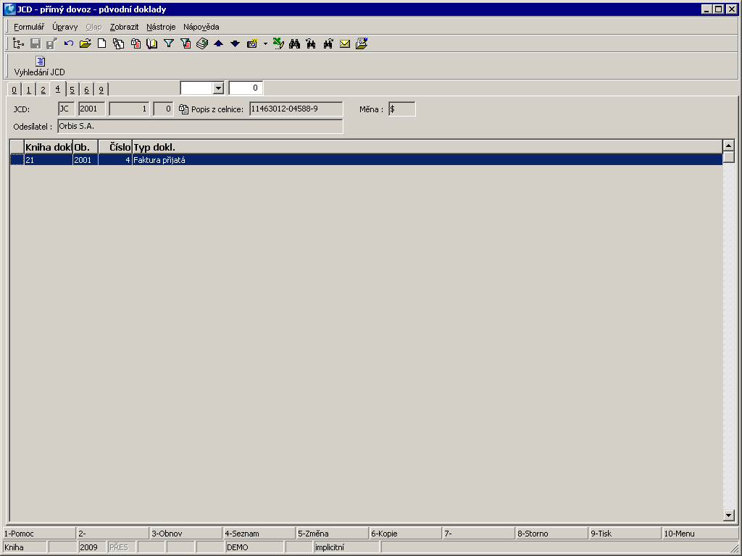Click the 5-Změna function key button

(332, 534)
